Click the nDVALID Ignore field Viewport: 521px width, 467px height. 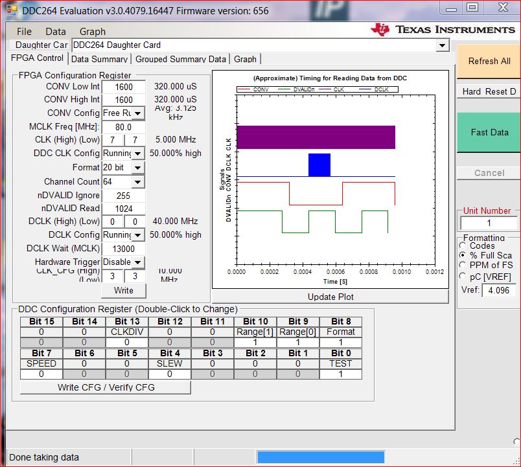coord(124,196)
